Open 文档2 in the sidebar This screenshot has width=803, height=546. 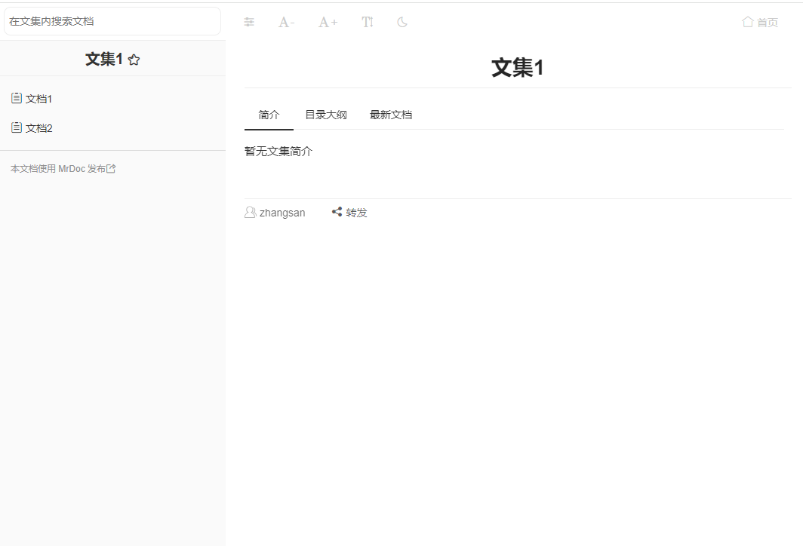click(x=38, y=128)
